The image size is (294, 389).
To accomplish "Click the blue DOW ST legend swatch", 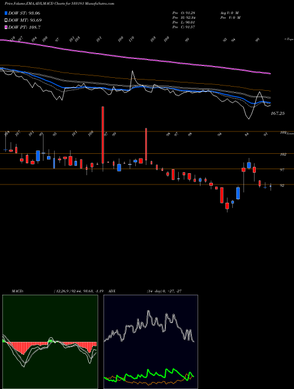I will pos(6,13).
